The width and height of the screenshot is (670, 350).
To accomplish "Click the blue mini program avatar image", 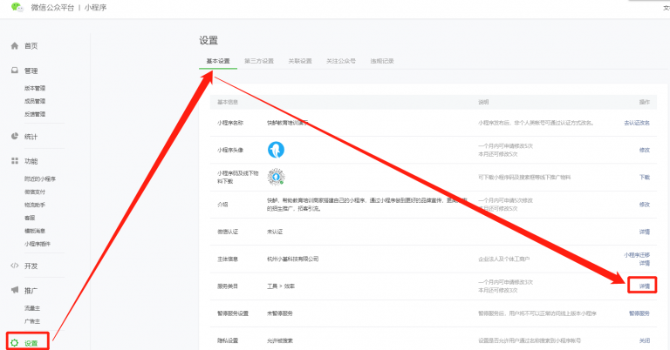I will click(x=277, y=149).
